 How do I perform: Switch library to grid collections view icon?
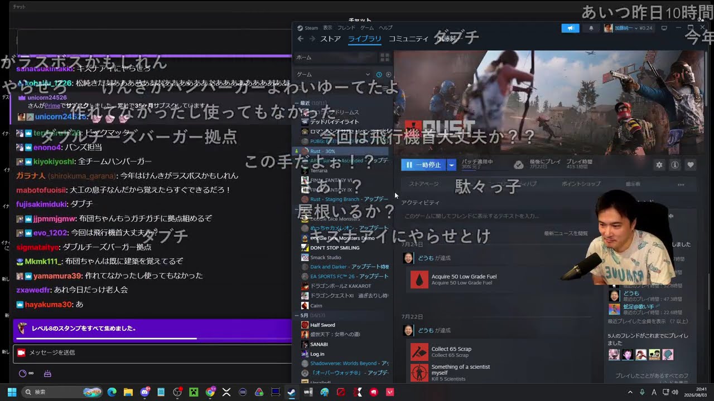tap(384, 57)
